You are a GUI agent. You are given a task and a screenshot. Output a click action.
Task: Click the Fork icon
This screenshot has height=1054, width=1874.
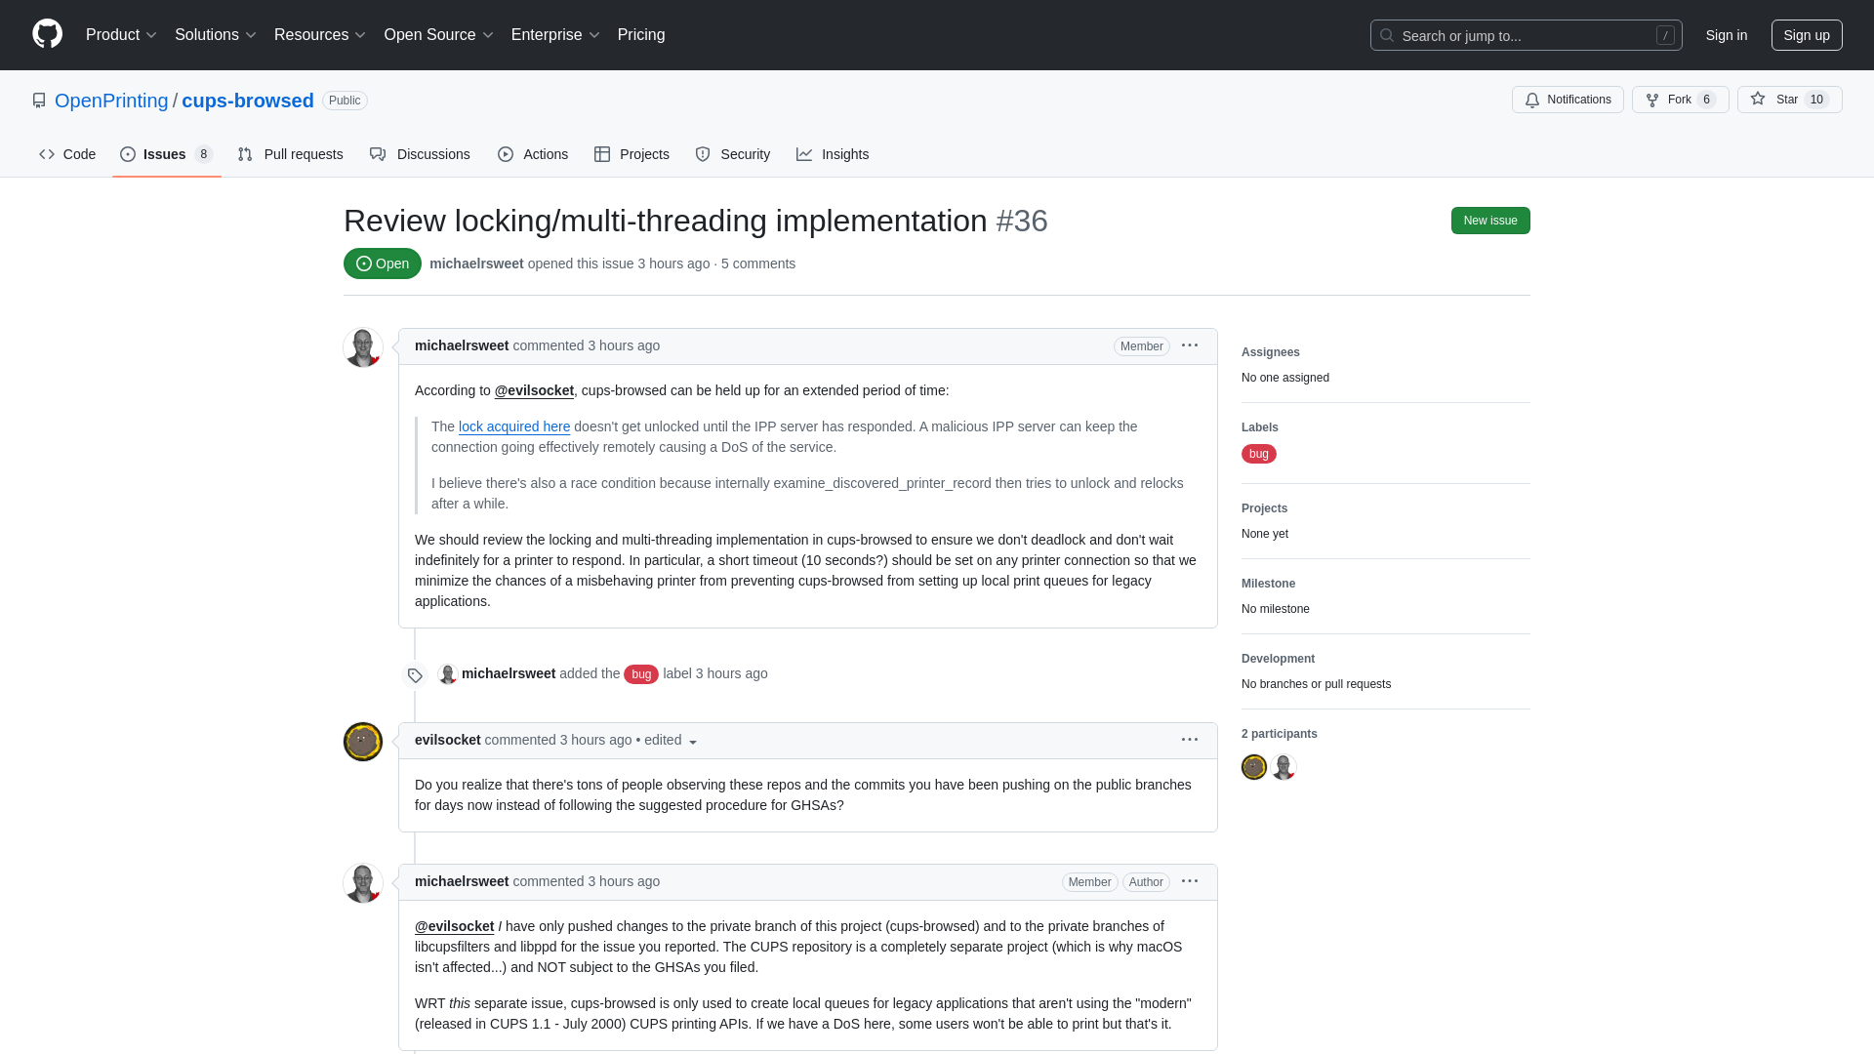(1652, 100)
